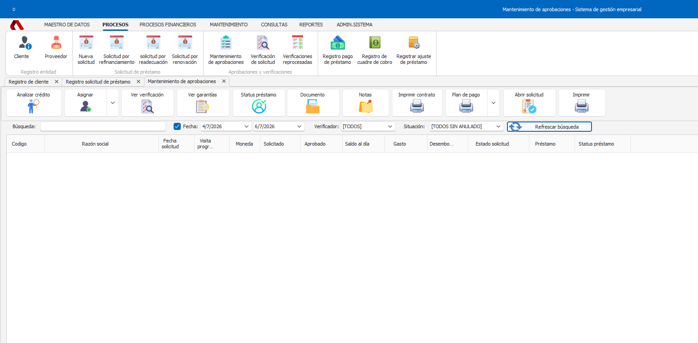
Task: Click the Plan de pago button
Action: (x=466, y=103)
